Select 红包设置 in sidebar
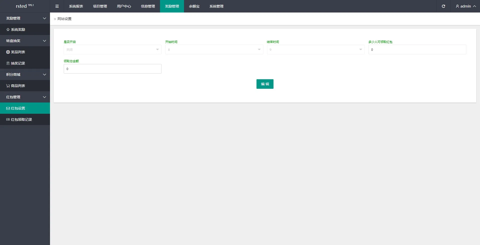Image resolution: width=480 pixels, height=245 pixels. point(18,108)
